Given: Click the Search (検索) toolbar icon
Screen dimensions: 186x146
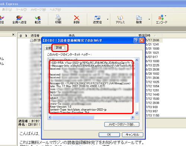Looking at the screenshot, I should (139, 19).
